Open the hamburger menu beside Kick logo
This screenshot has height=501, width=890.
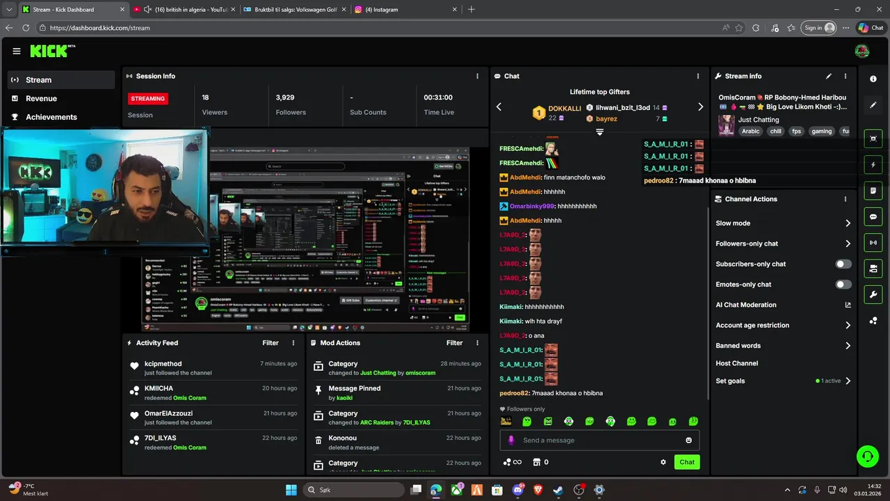point(16,51)
